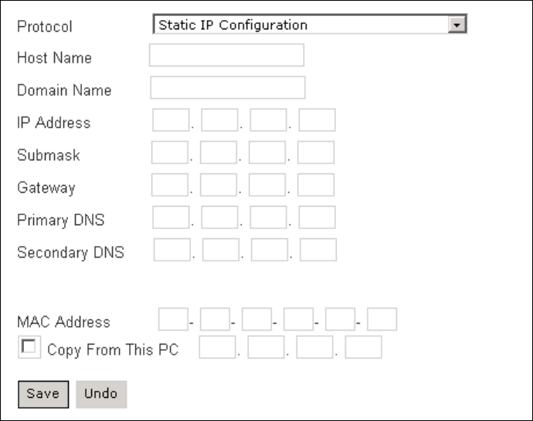The height and width of the screenshot is (421, 533).
Task: Click the first MAC Address byte field
Action: pos(173,319)
